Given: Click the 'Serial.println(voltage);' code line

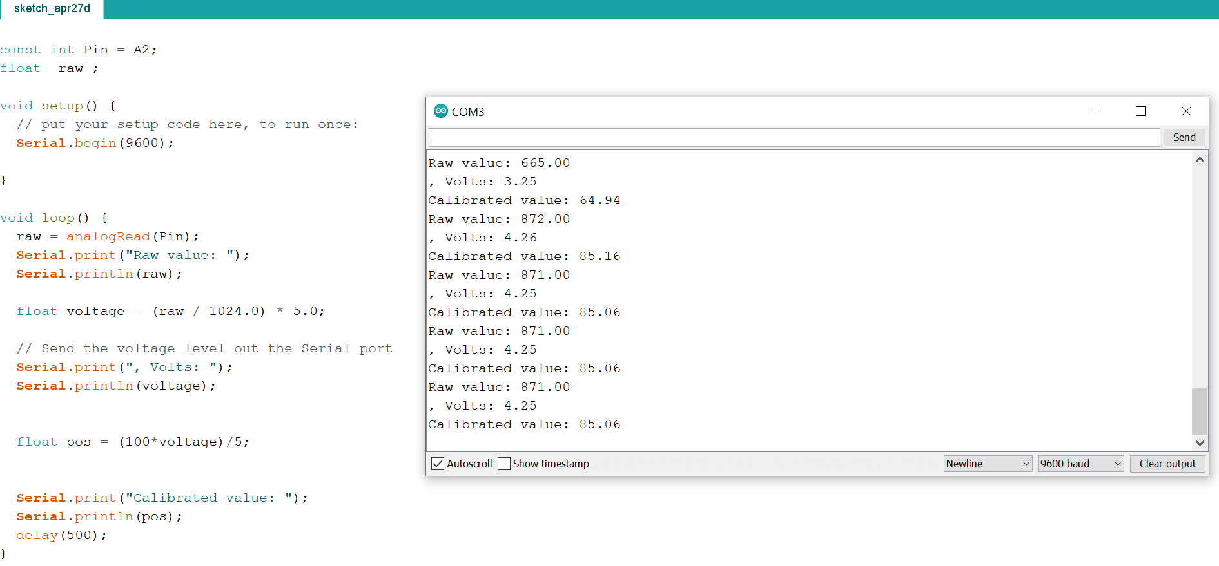Looking at the screenshot, I should [116, 386].
